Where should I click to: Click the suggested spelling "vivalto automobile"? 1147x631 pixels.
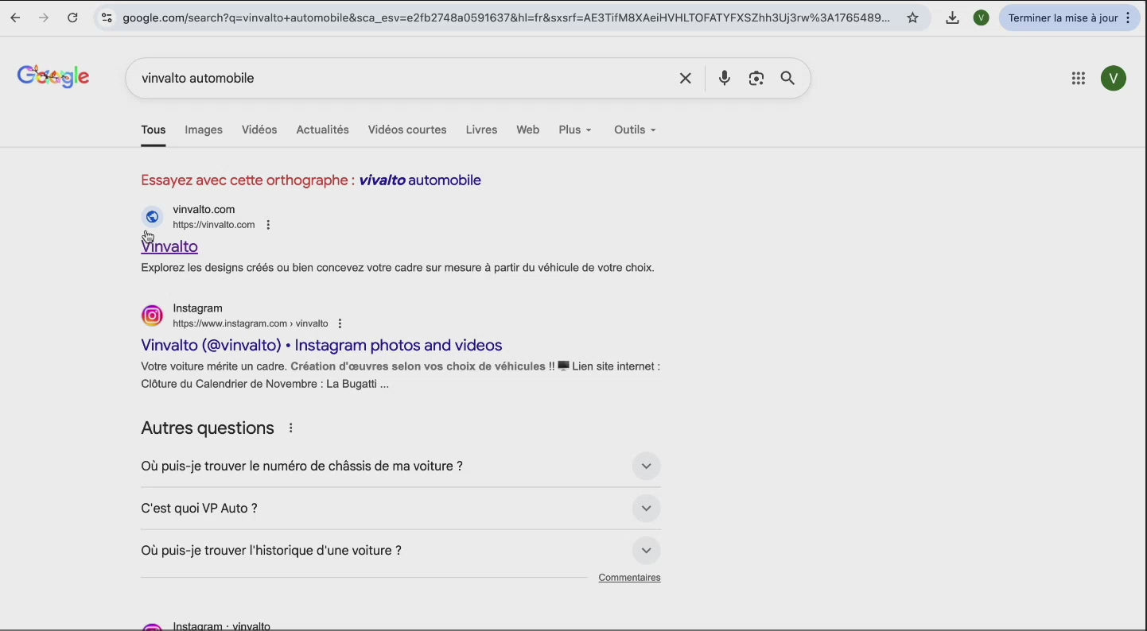419,180
